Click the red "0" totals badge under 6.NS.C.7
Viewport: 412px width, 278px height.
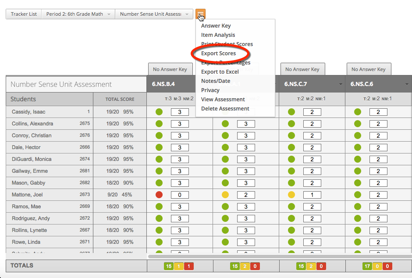pyautogui.click(x=321, y=266)
